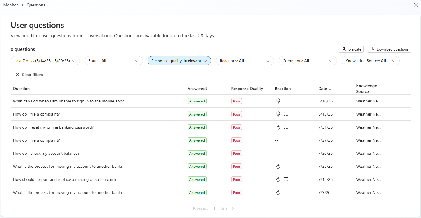Open the 7/25/26 question about moving account
Viewport: 421px width, 218px height.
(x=68, y=166)
